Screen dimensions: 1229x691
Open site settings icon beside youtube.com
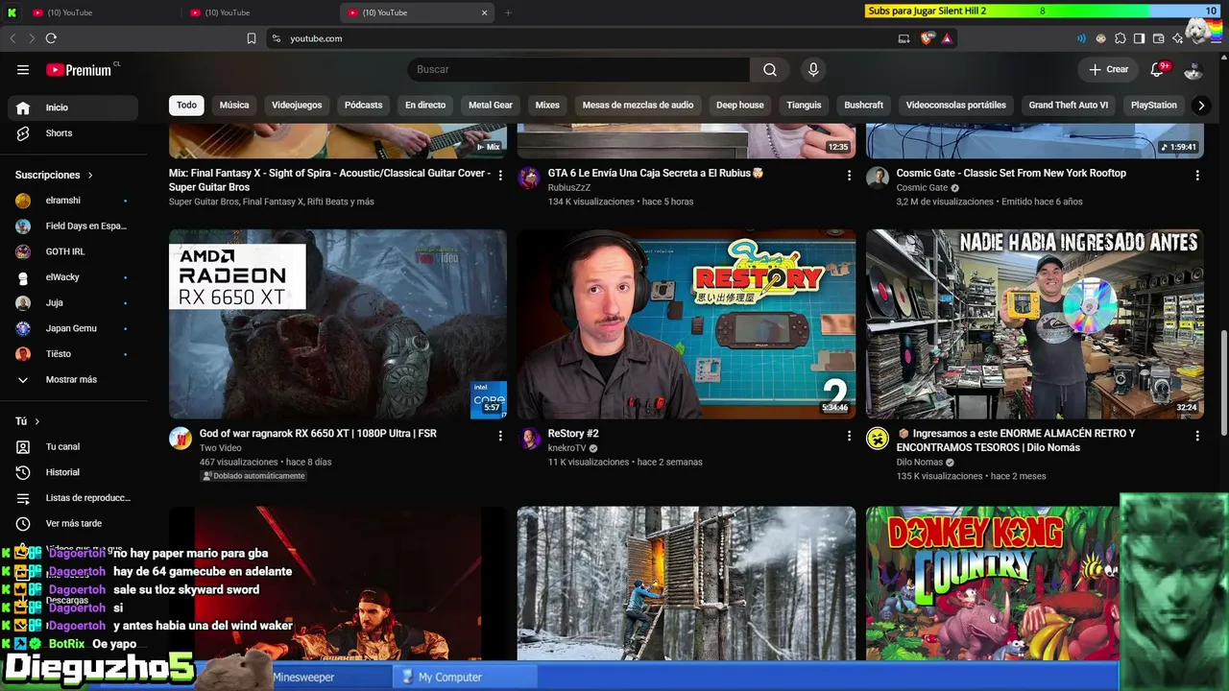point(277,38)
